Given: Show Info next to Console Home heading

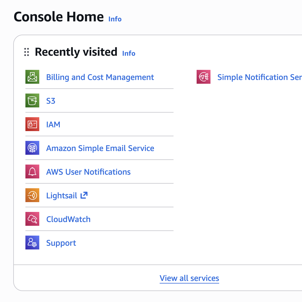Looking at the screenshot, I should pyautogui.click(x=115, y=19).
